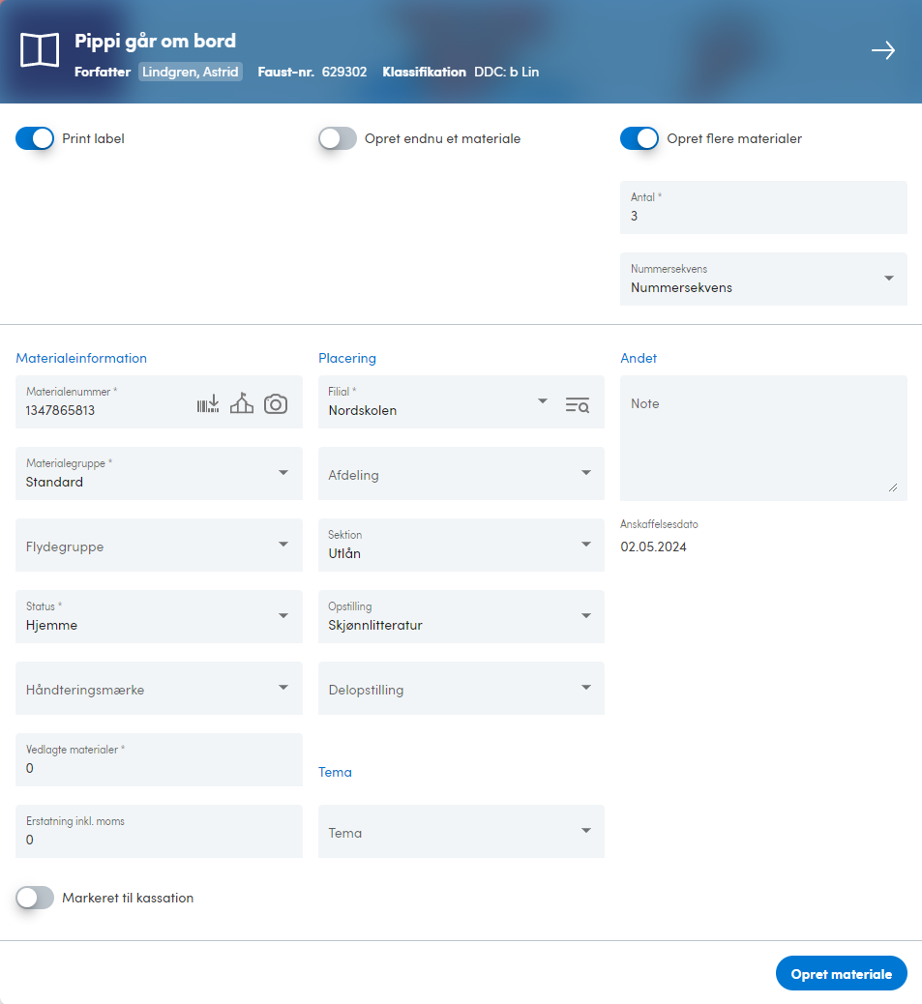Click the Placering section heading
Viewport: 922px width, 1004px height.
coord(347,358)
